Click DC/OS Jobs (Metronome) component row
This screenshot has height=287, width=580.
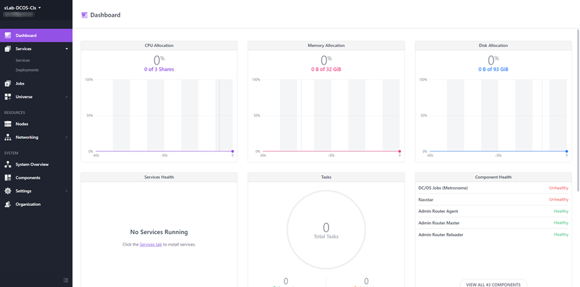493,188
